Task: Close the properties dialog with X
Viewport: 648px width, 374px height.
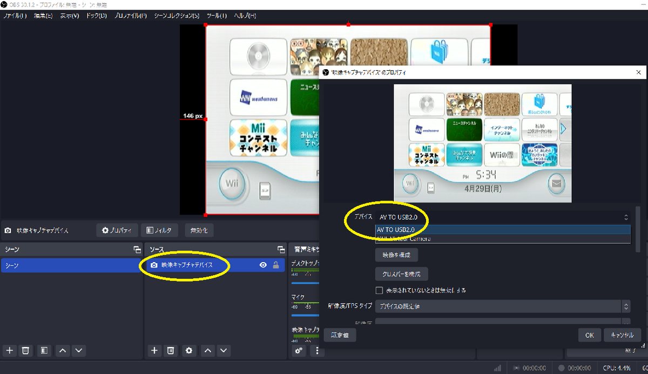Action: 638,72
